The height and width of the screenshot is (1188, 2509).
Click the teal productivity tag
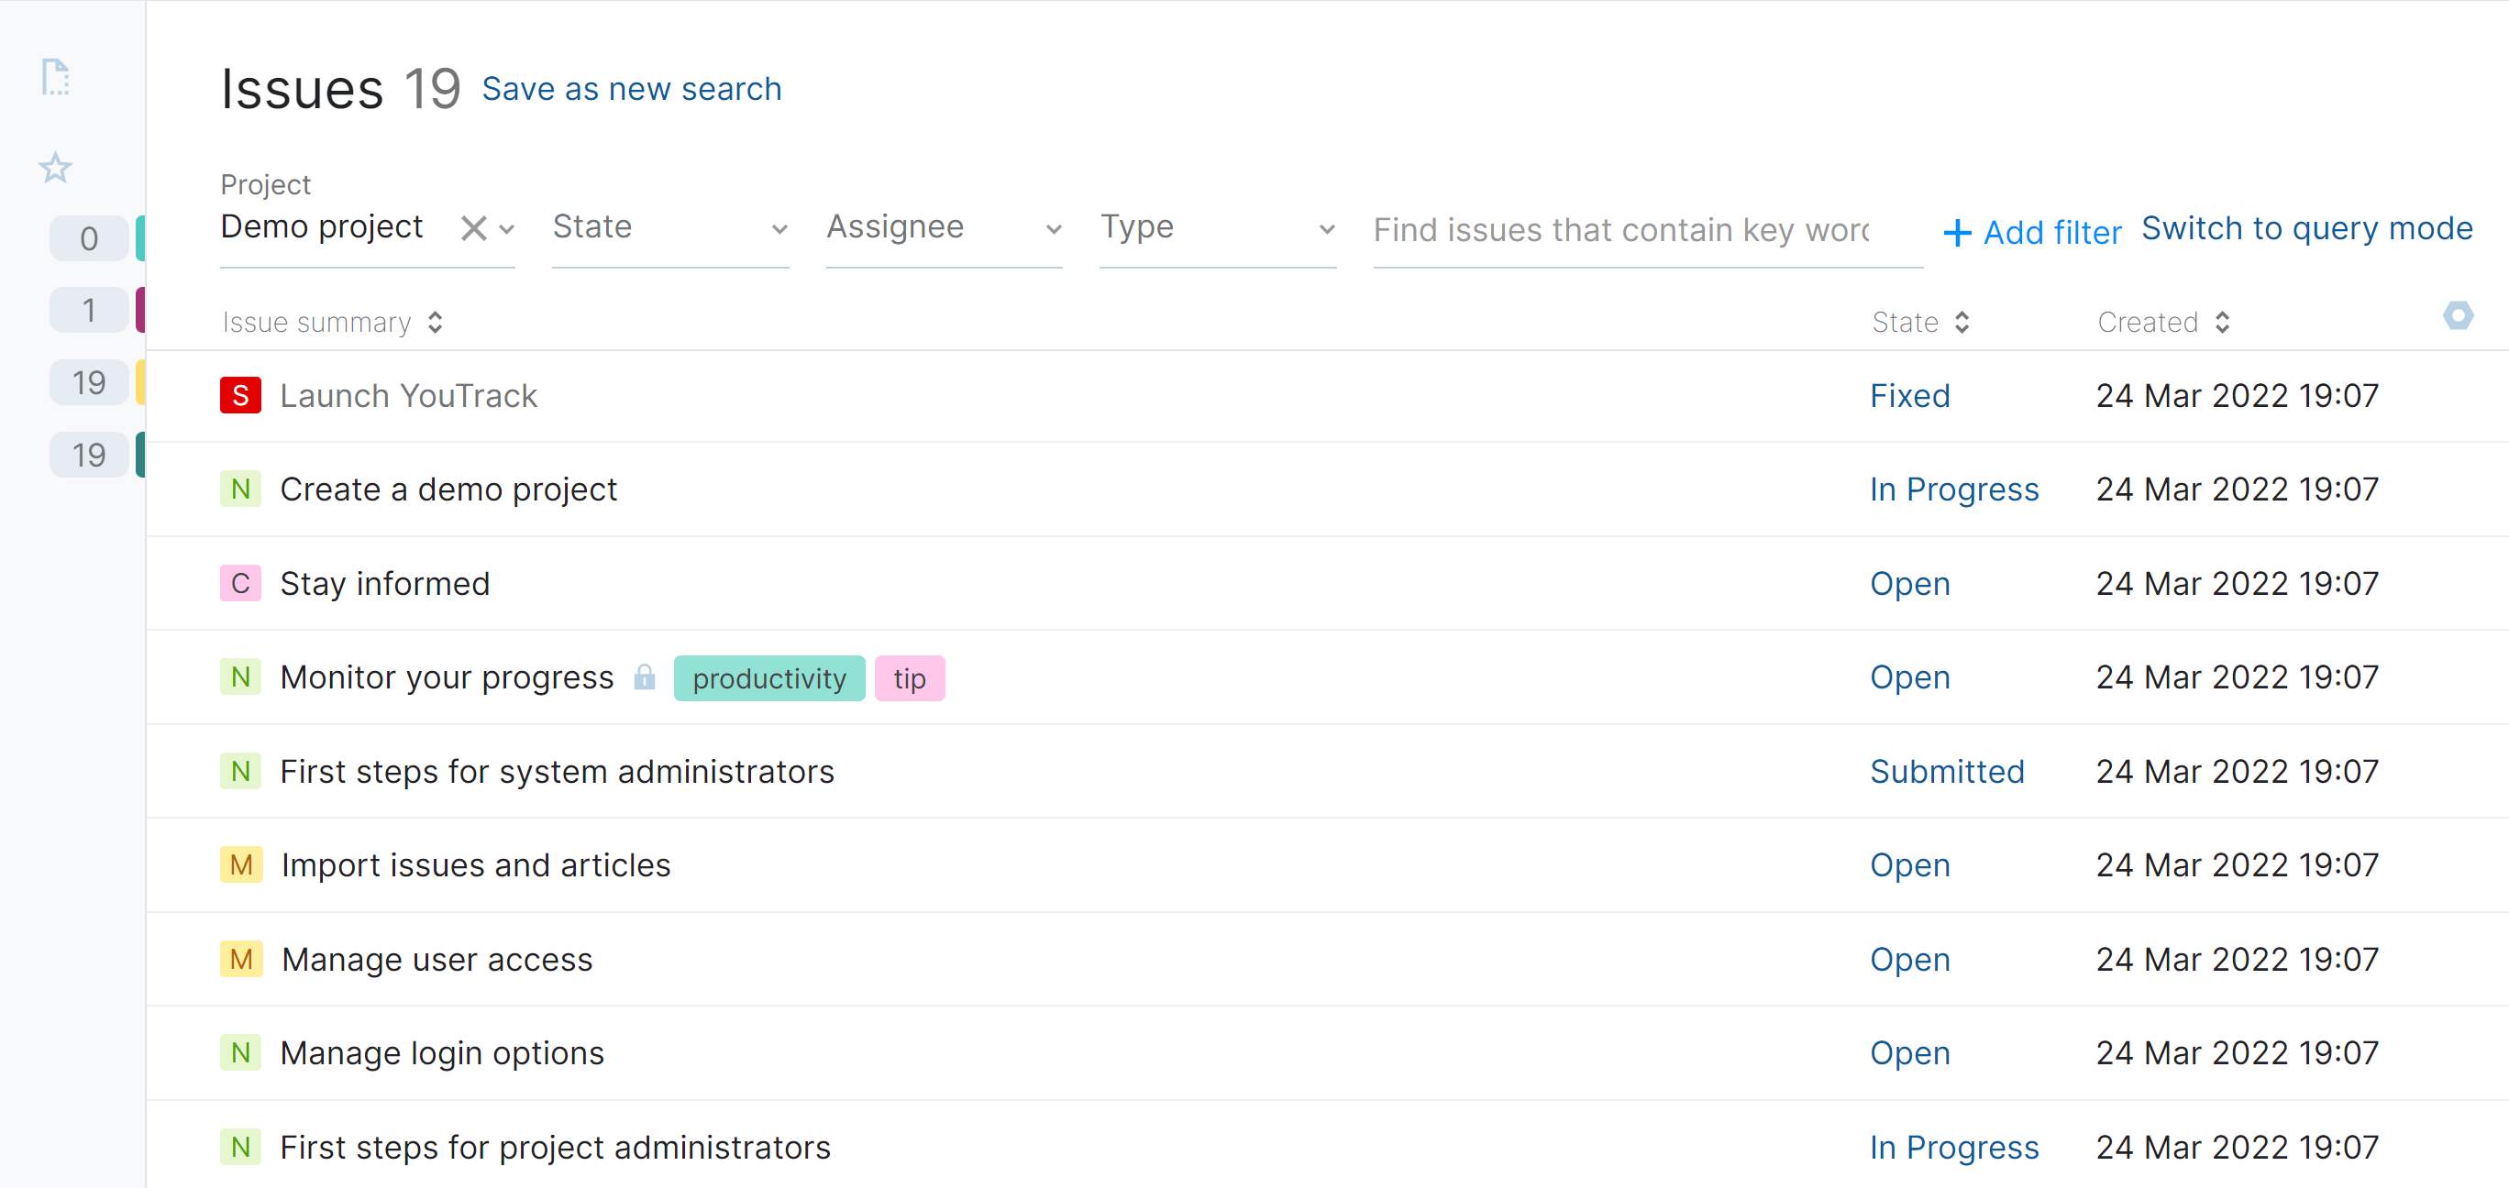tap(768, 678)
